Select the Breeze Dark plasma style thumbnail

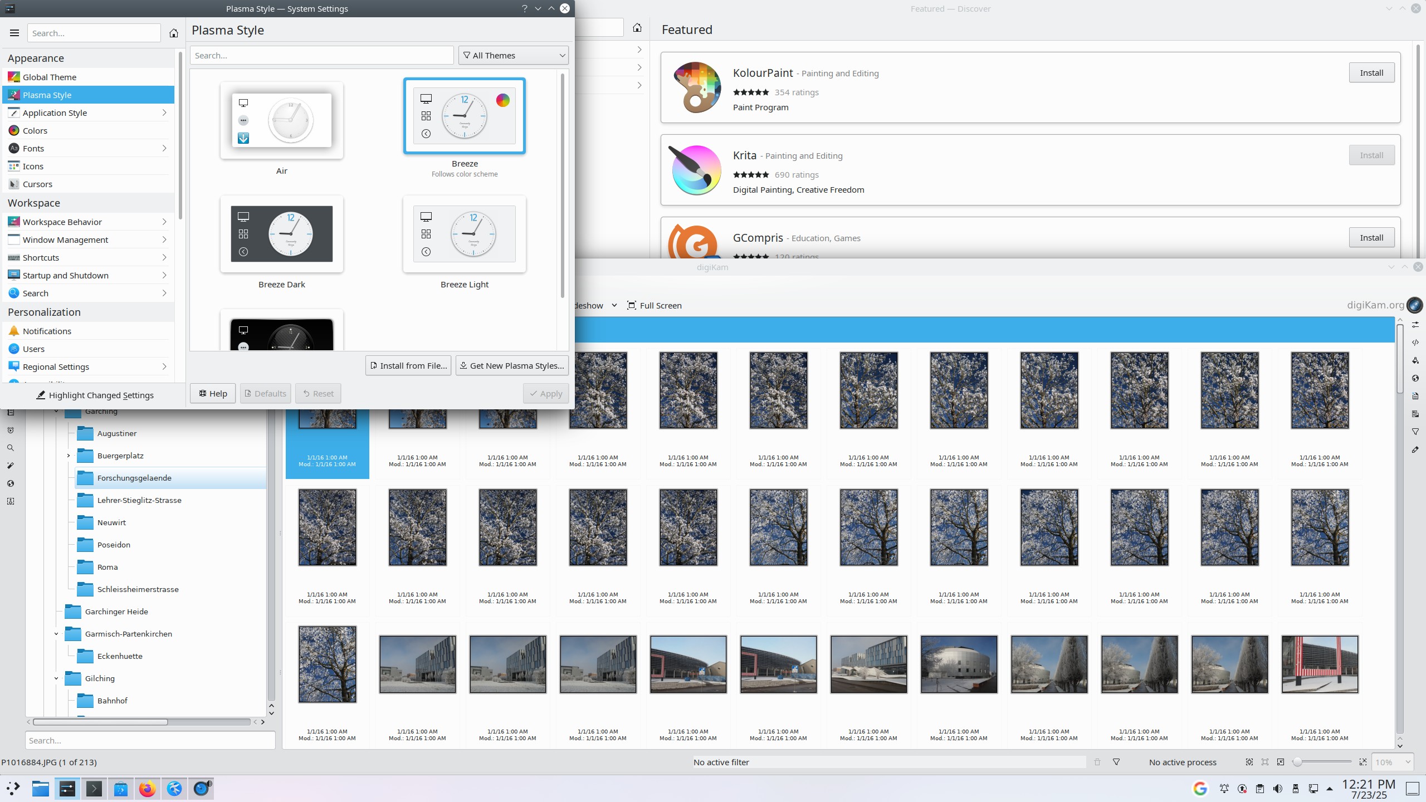(282, 234)
